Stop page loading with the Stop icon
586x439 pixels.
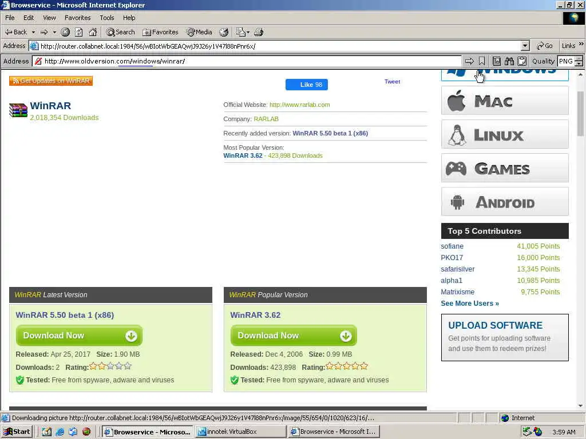(65, 32)
